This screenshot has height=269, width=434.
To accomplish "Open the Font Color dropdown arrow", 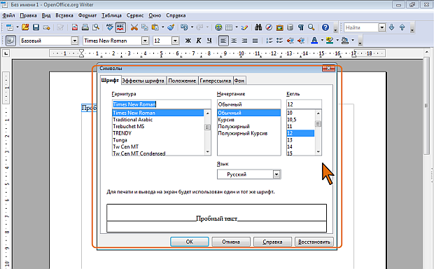I will pyautogui.click(x=322, y=41).
